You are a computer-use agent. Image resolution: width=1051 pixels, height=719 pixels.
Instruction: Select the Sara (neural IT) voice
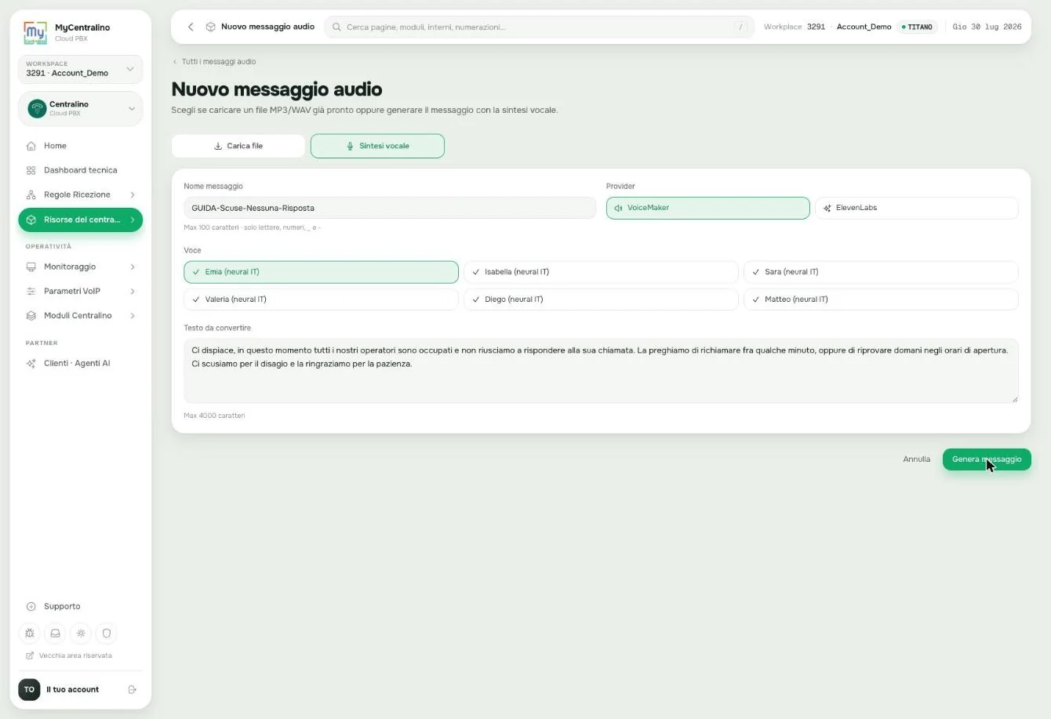[x=881, y=272]
